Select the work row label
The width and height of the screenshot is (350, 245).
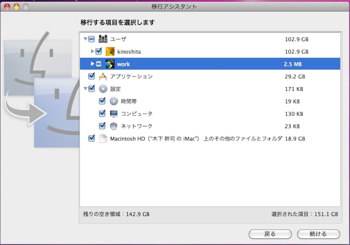[x=123, y=64]
